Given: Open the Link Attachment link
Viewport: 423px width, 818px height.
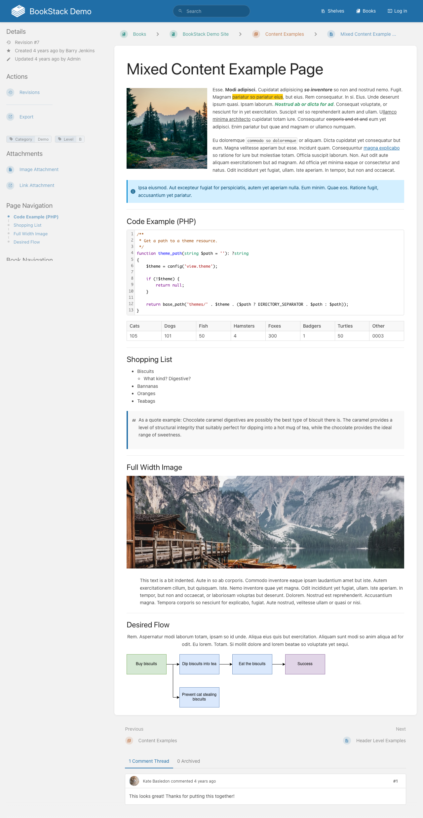Looking at the screenshot, I should click(x=37, y=185).
